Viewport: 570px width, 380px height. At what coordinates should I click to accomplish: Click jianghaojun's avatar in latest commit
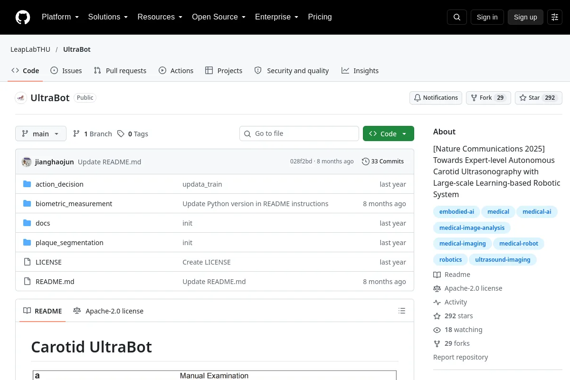(27, 161)
